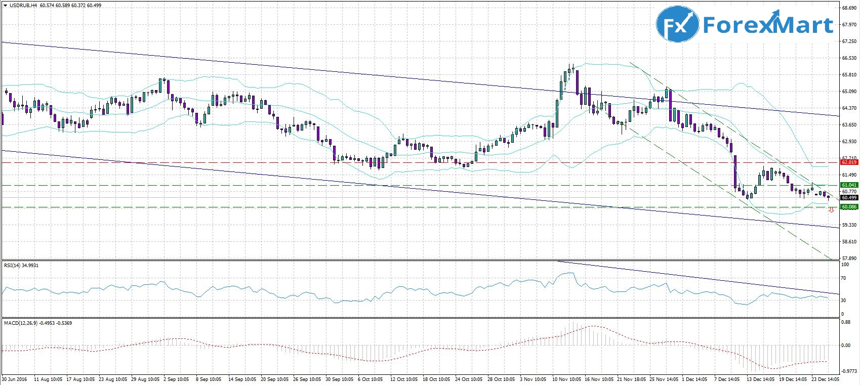
Task: Open the chart menu triangle beside USDRUB,H4
Action: tap(5, 5)
